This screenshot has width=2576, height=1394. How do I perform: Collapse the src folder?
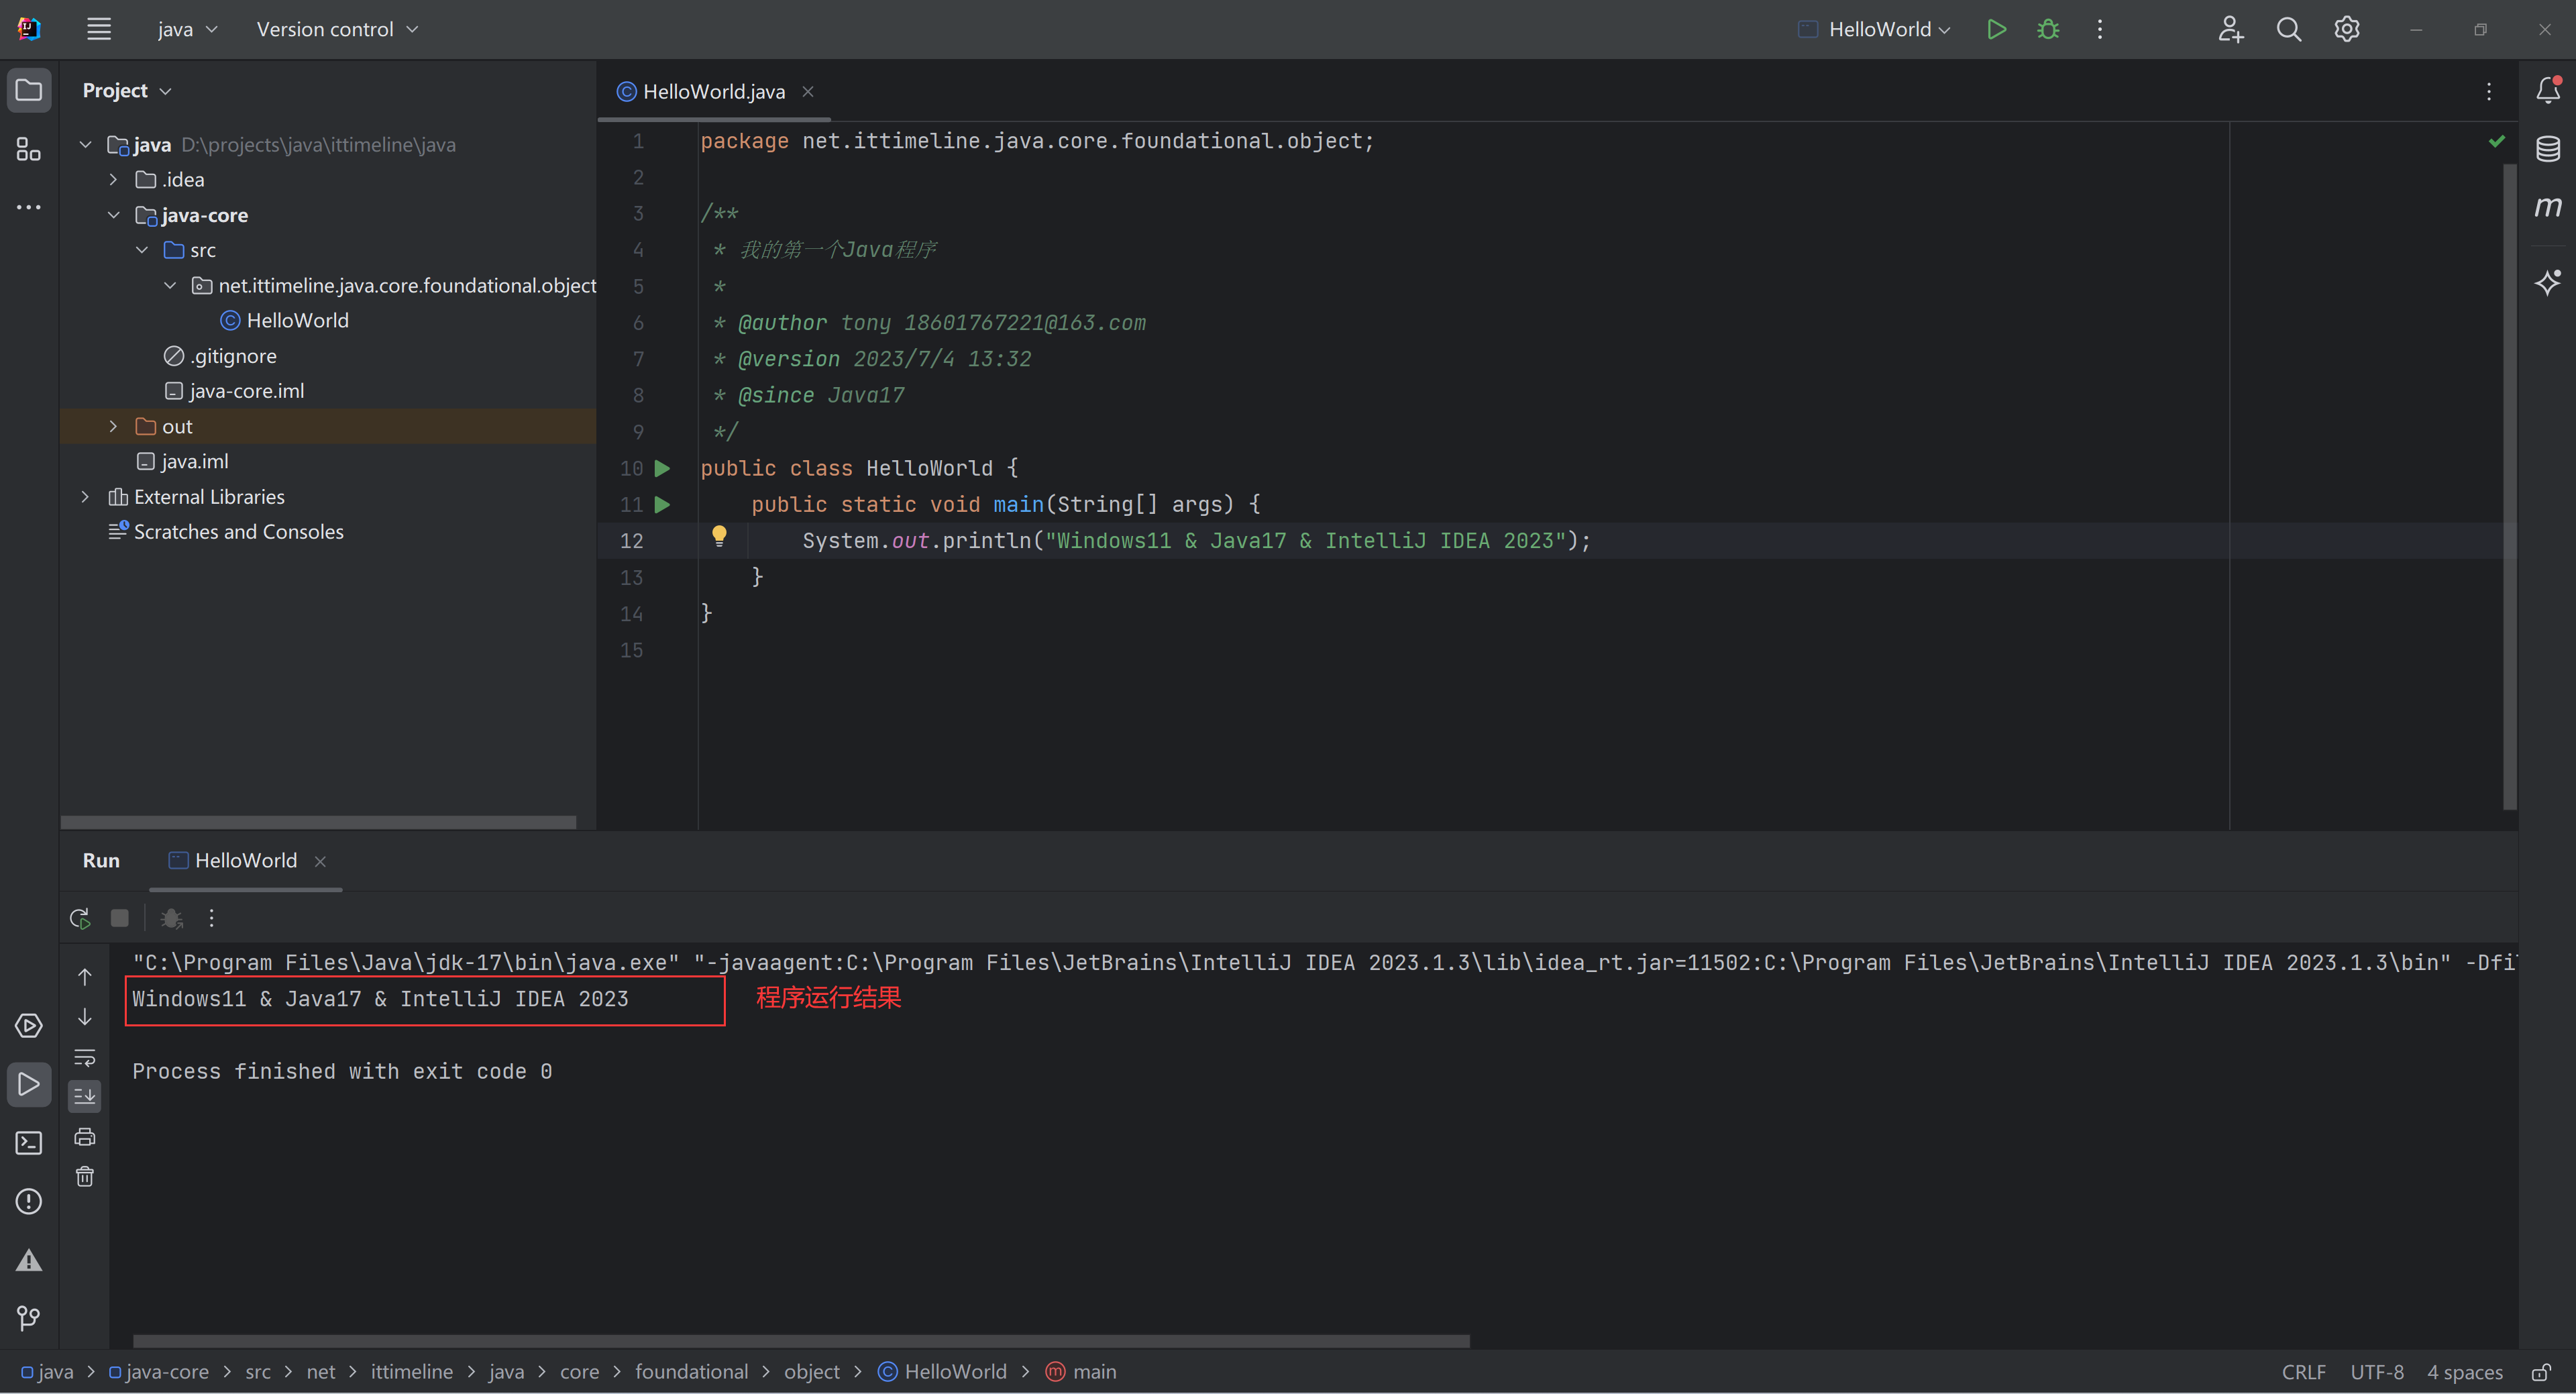(x=142, y=250)
